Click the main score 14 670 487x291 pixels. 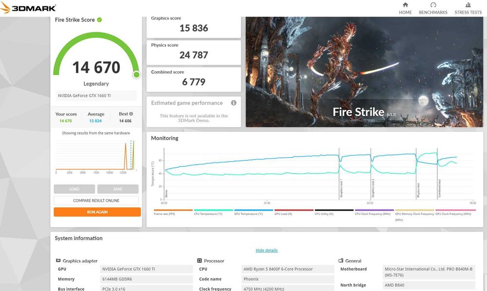pyautogui.click(x=96, y=67)
